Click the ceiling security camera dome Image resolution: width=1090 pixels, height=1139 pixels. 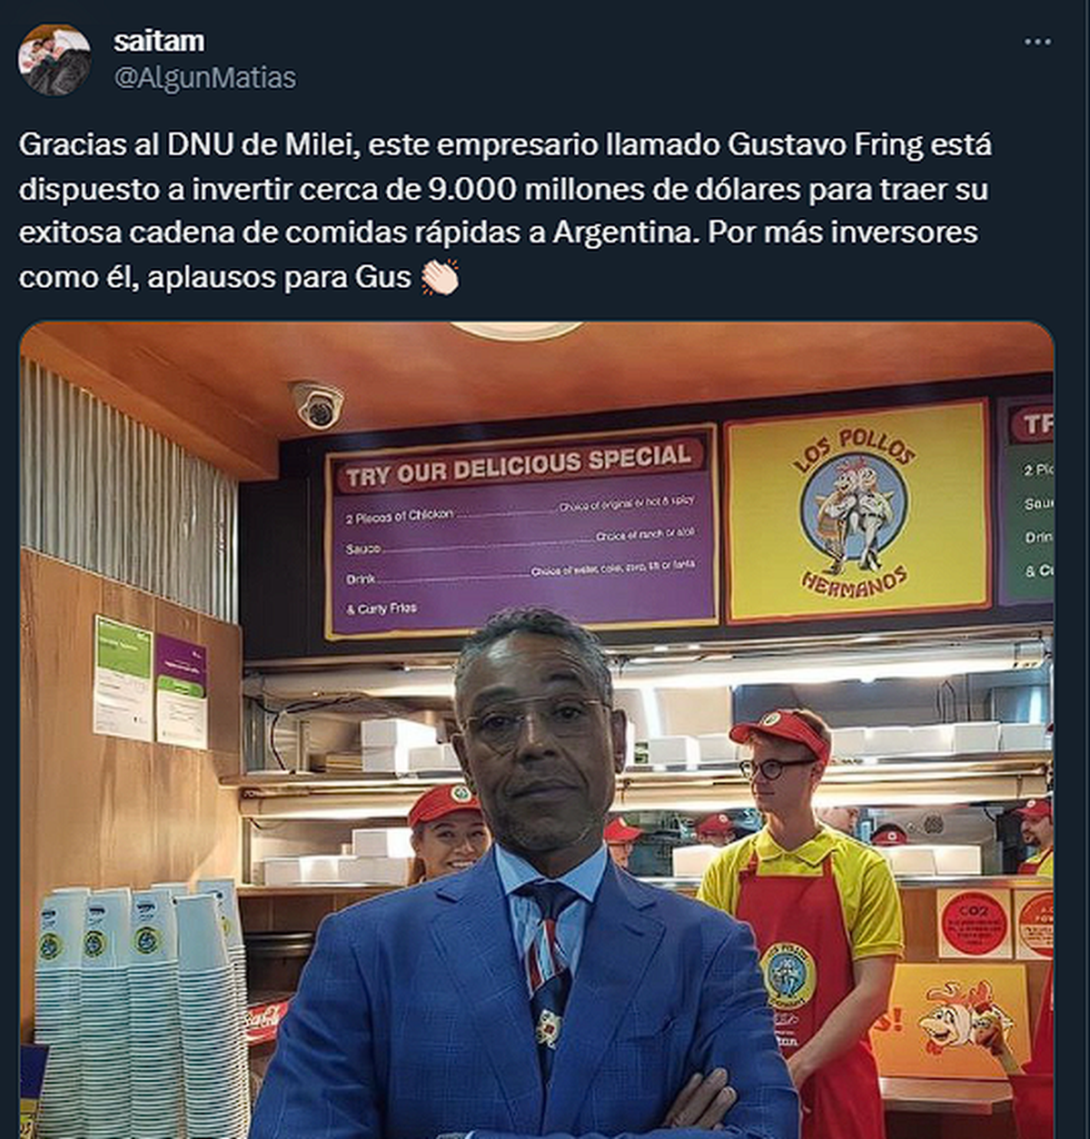[x=317, y=403]
